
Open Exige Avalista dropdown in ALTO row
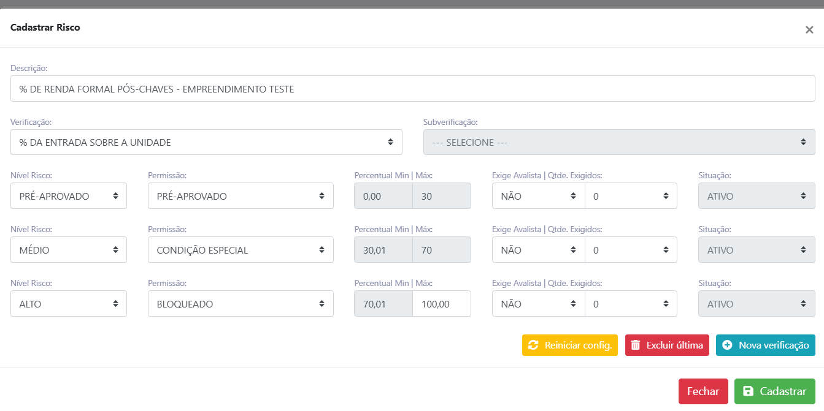[538, 304]
